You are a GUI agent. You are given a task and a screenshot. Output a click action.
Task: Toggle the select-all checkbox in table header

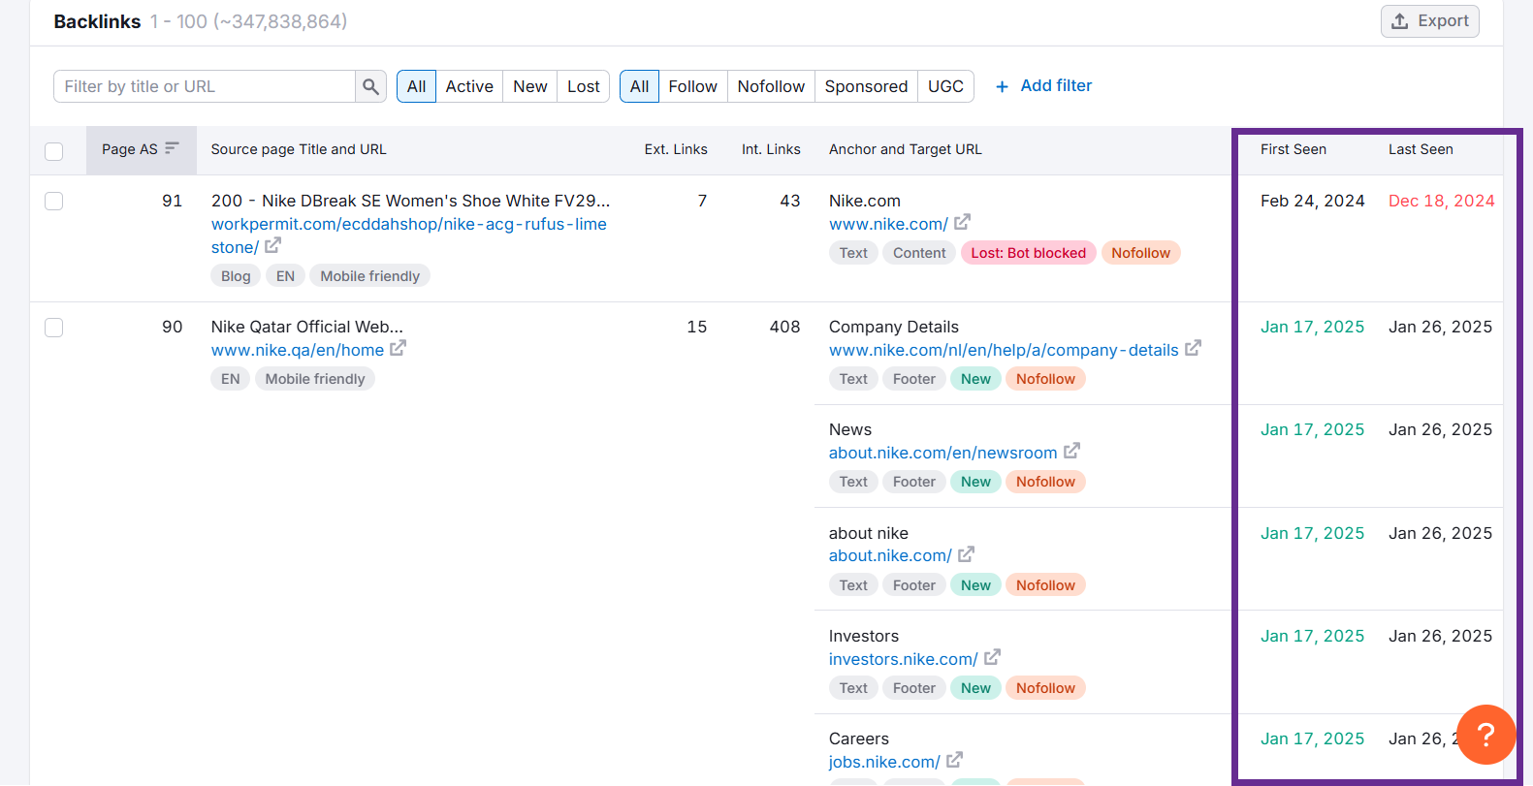point(54,151)
